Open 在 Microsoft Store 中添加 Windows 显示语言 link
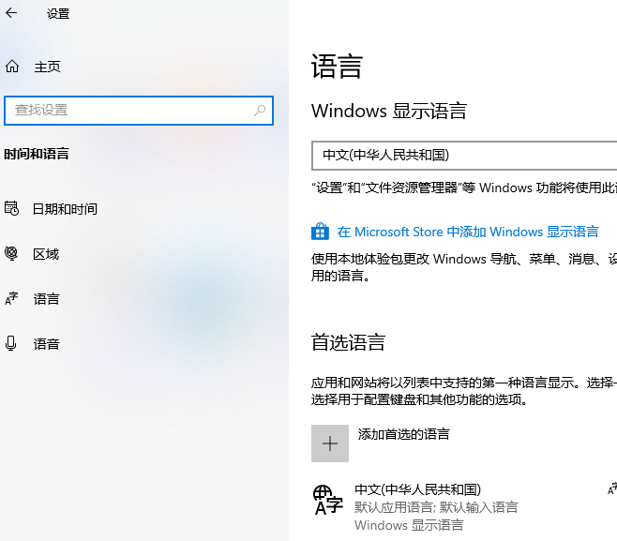Screen dimensions: 617x541 point(468,232)
